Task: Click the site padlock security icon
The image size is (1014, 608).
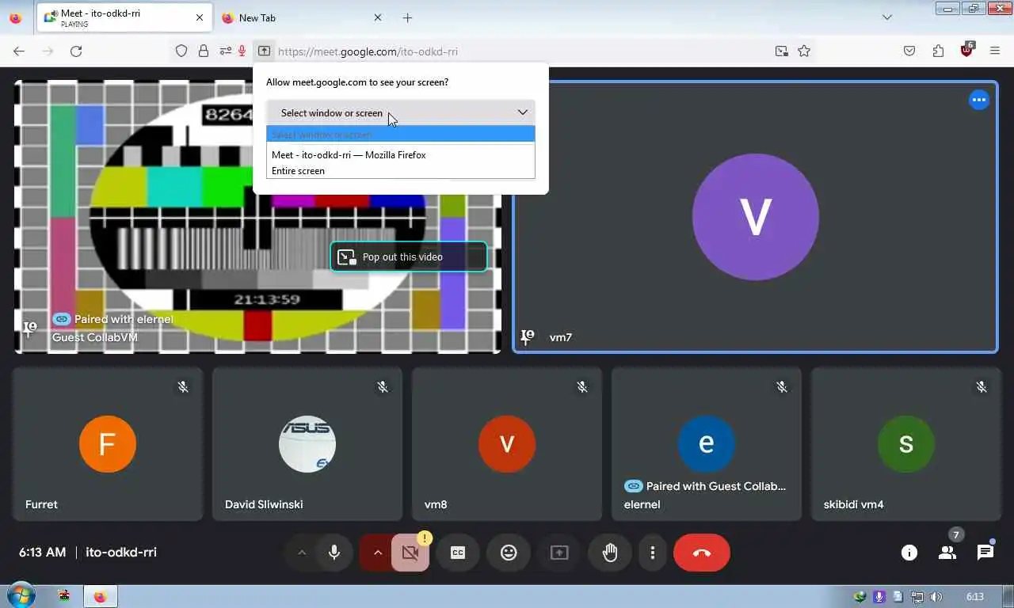Action: click(204, 51)
